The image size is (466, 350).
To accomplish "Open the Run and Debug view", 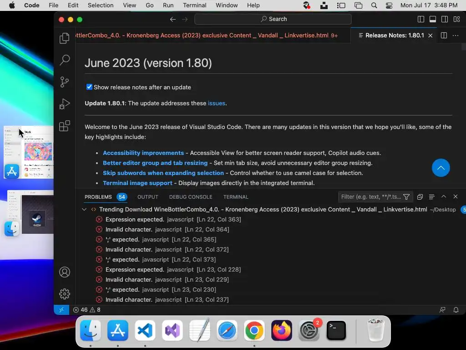I will point(65,104).
